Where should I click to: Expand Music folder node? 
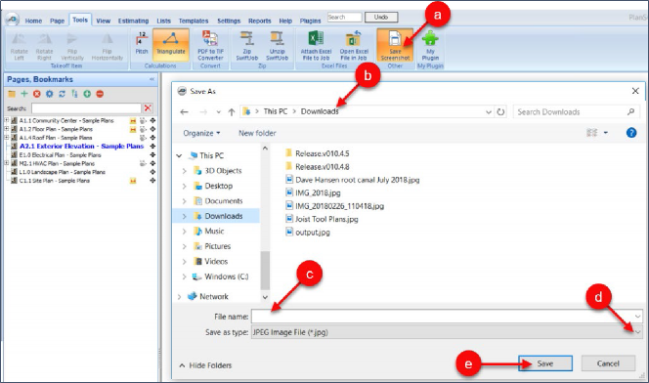coord(184,232)
